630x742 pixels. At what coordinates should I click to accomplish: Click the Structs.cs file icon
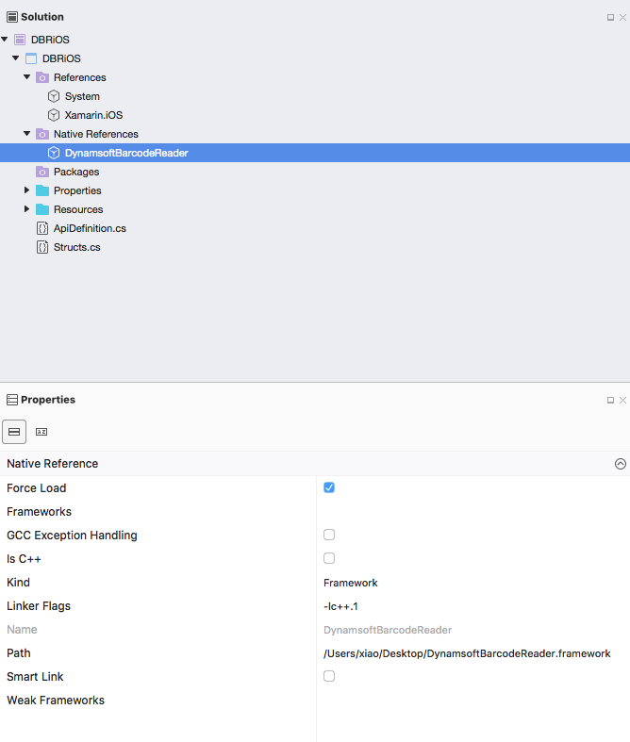point(42,247)
